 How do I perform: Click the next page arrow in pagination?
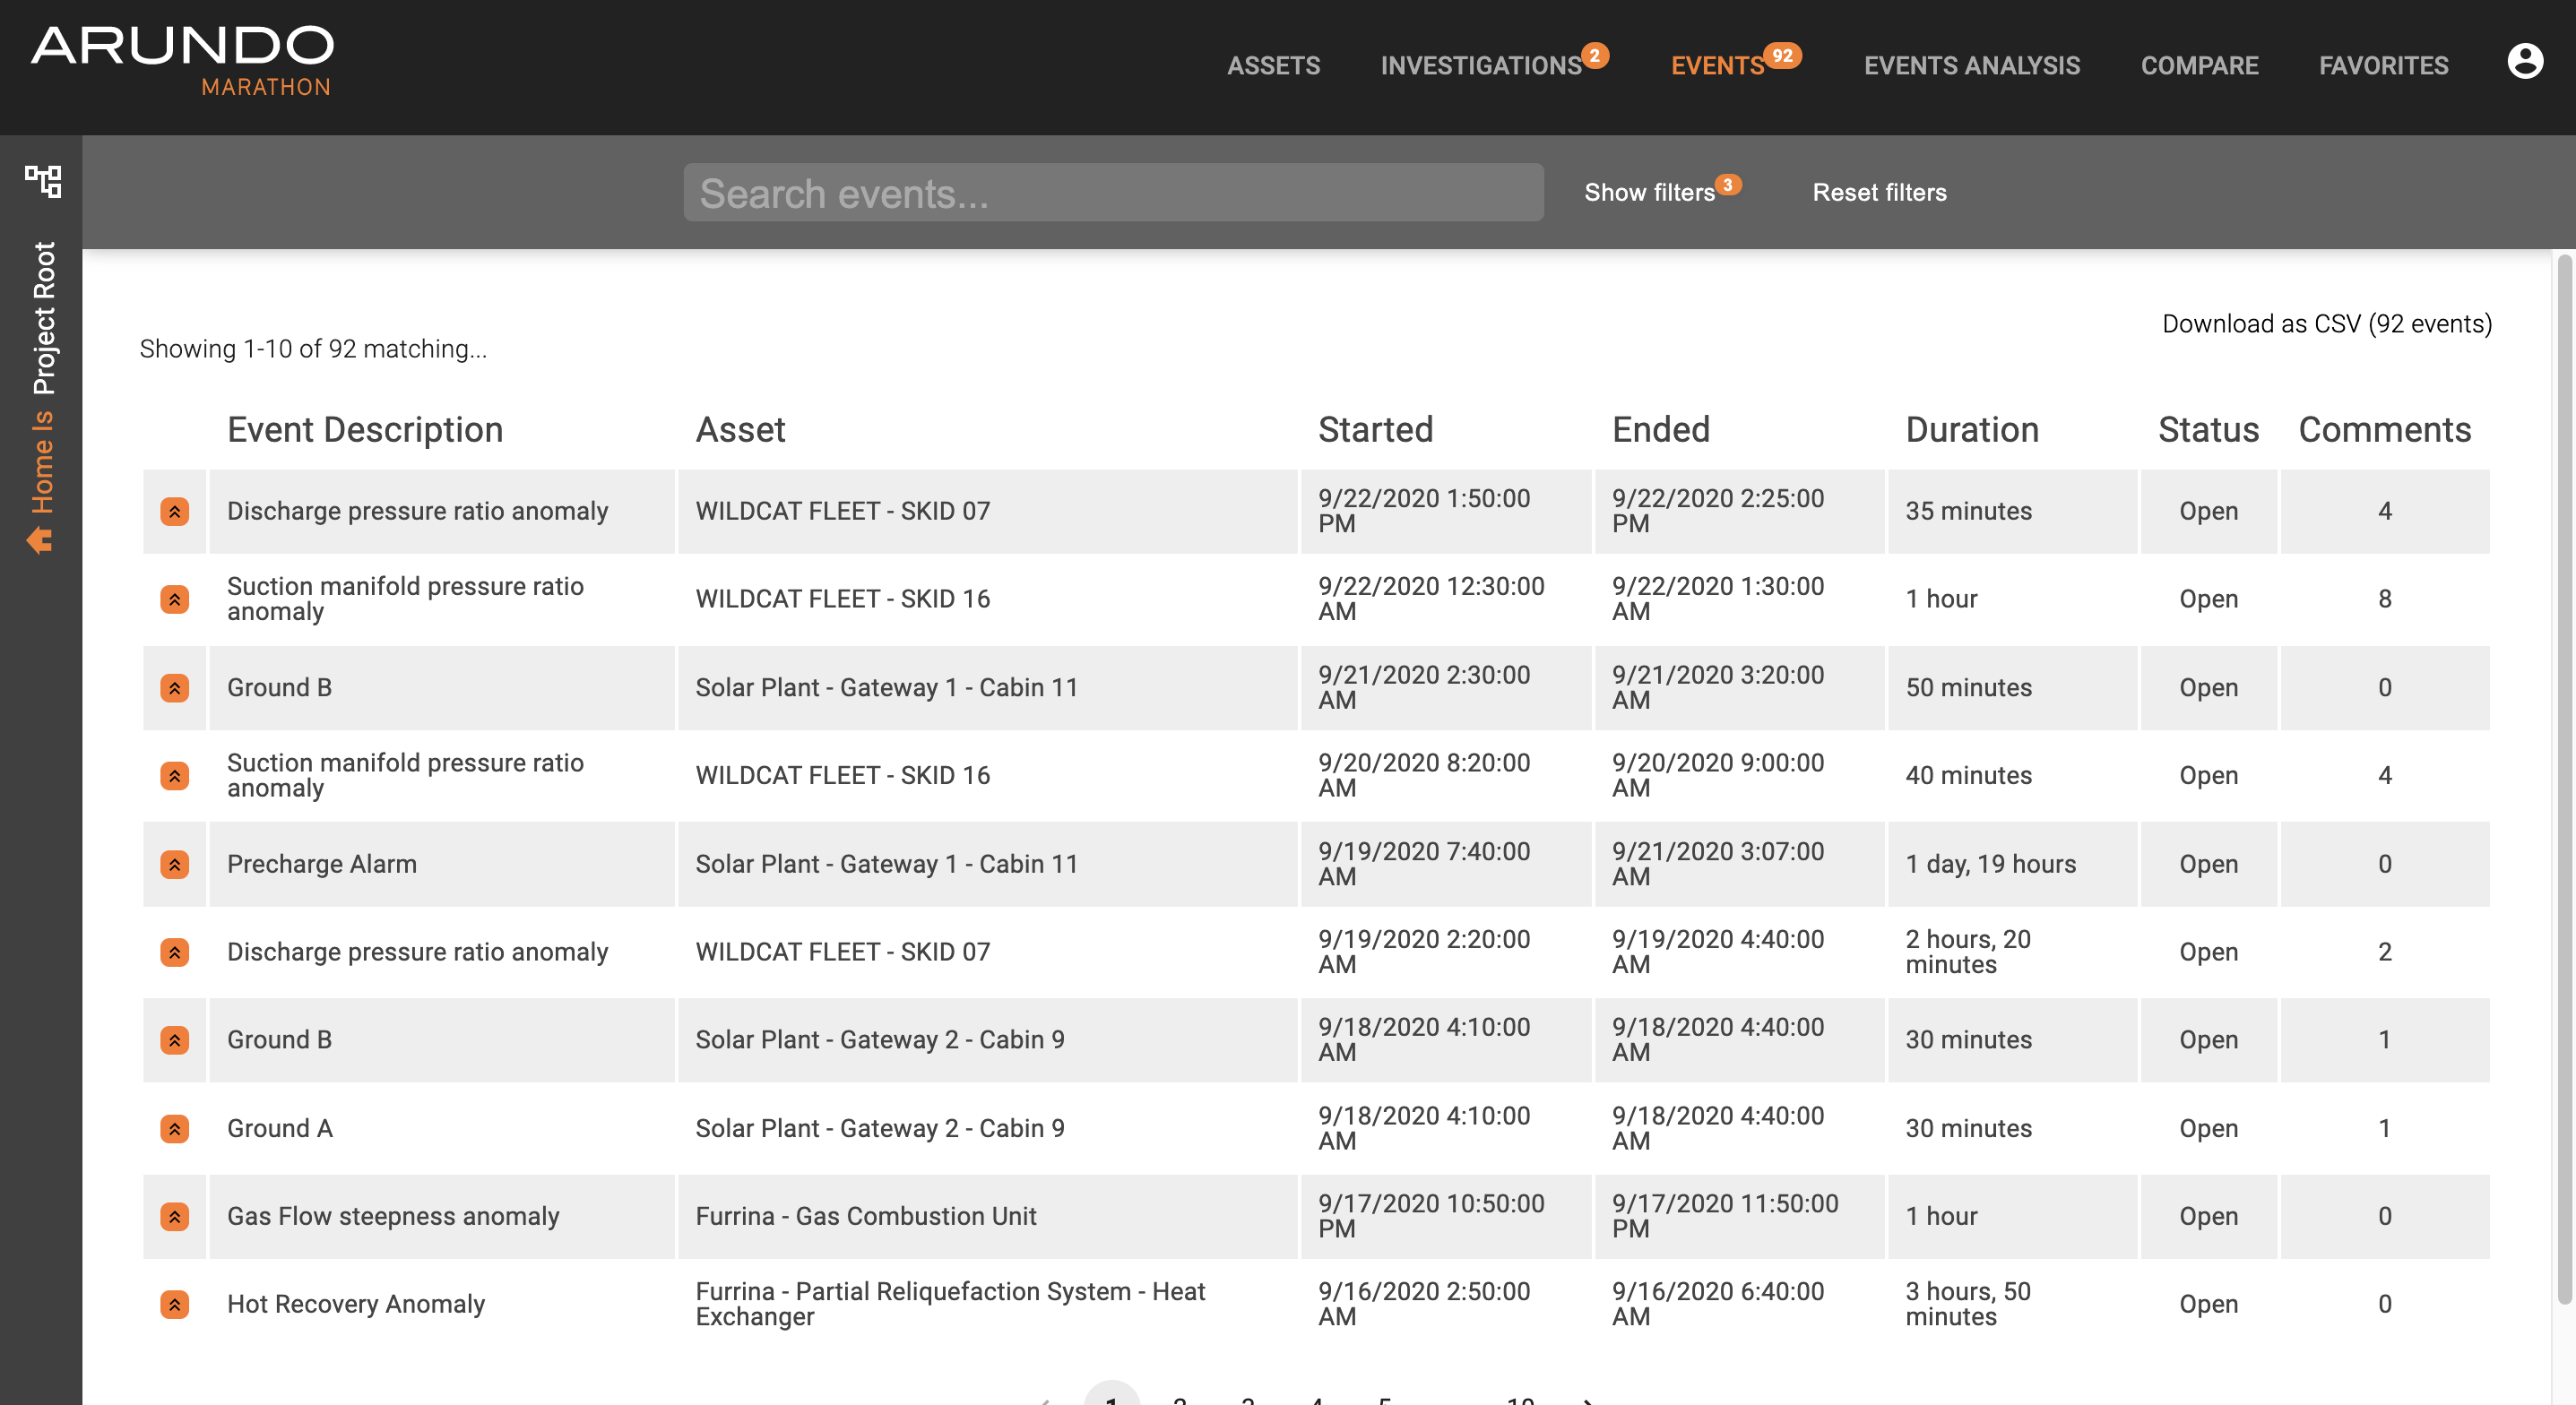pyautogui.click(x=1588, y=1398)
